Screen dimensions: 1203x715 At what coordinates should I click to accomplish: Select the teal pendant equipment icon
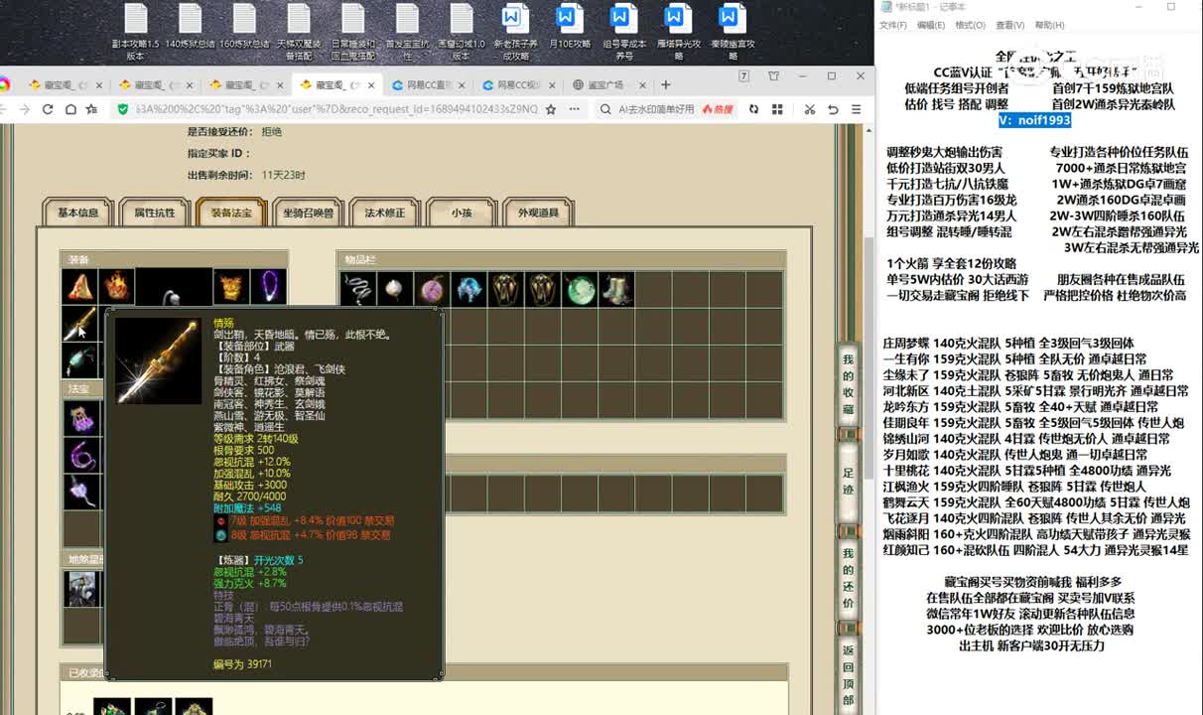pos(79,360)
